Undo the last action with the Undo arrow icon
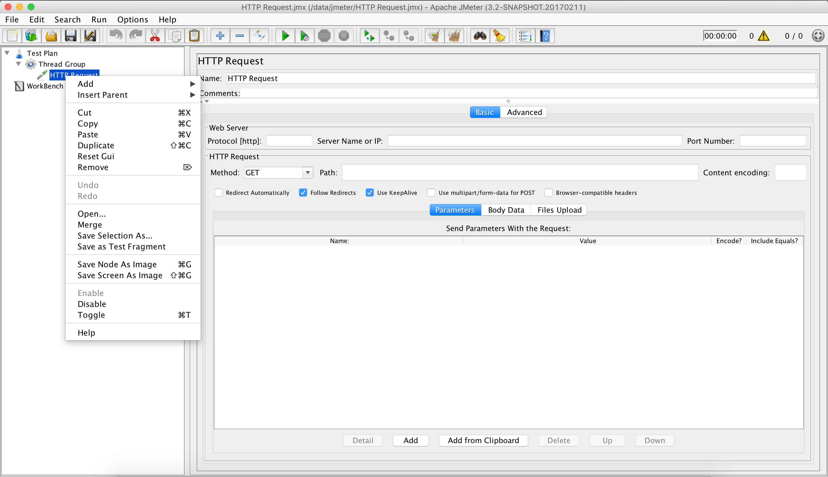Screen dimensions: 828x477 point(116,35)
